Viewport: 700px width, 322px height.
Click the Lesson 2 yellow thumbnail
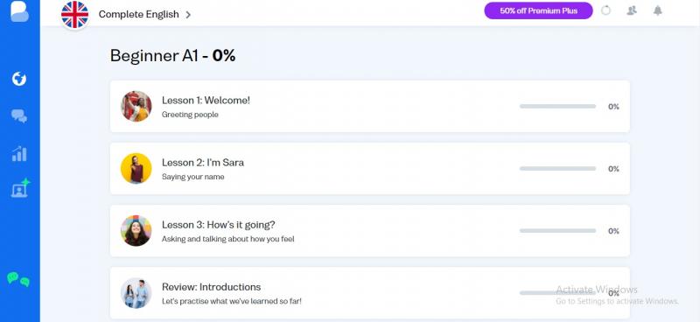pos(136,168)
